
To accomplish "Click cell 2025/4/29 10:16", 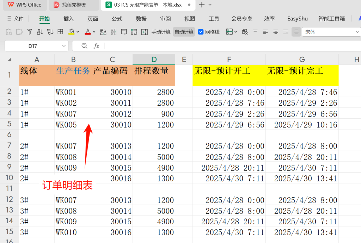I will pyautogui.click(x=302, y=125).
